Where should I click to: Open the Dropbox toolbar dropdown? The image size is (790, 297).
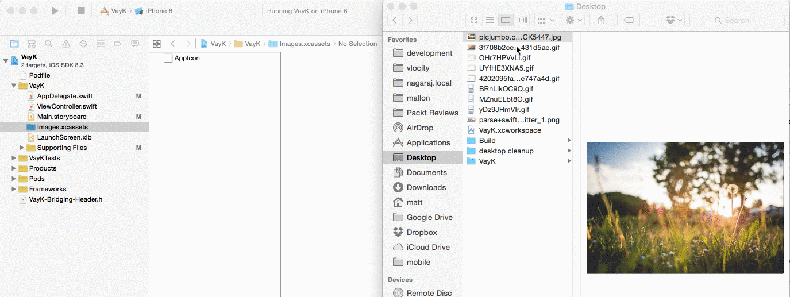coord(673,20)
